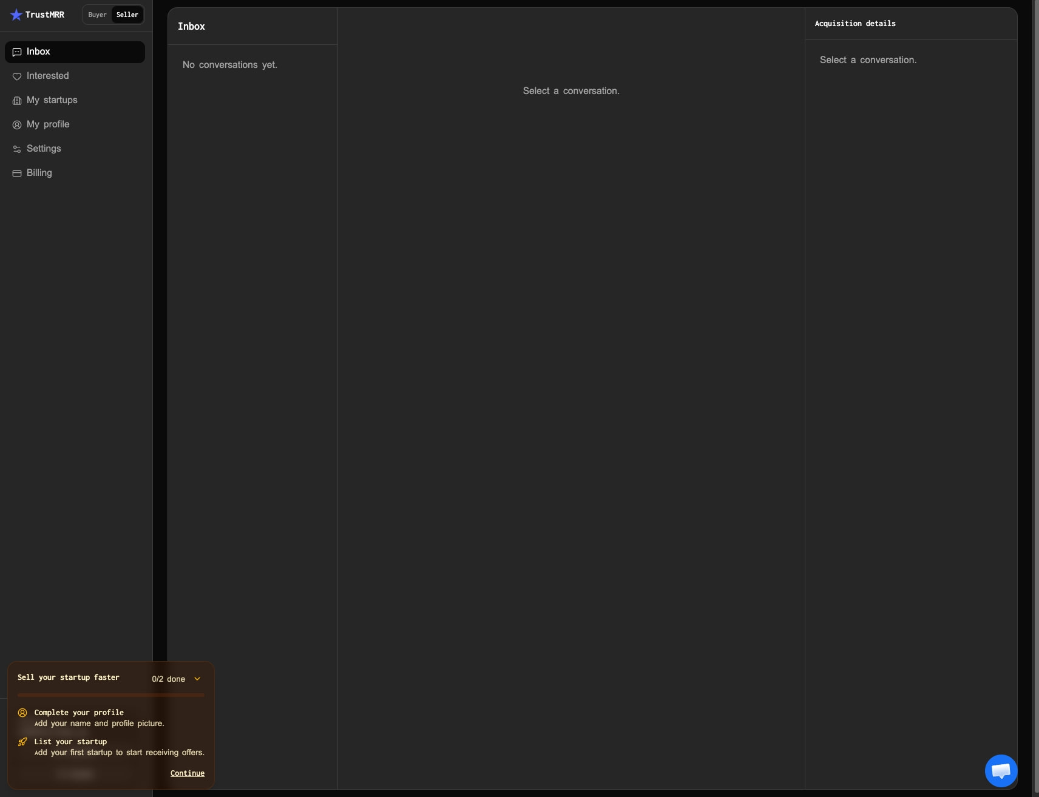Switch to Seller mode

pyautogui.click(x=127, y=15)
